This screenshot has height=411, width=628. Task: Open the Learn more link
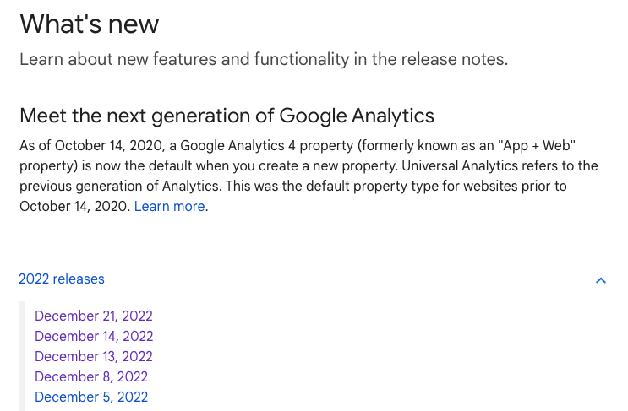point(169,206)
